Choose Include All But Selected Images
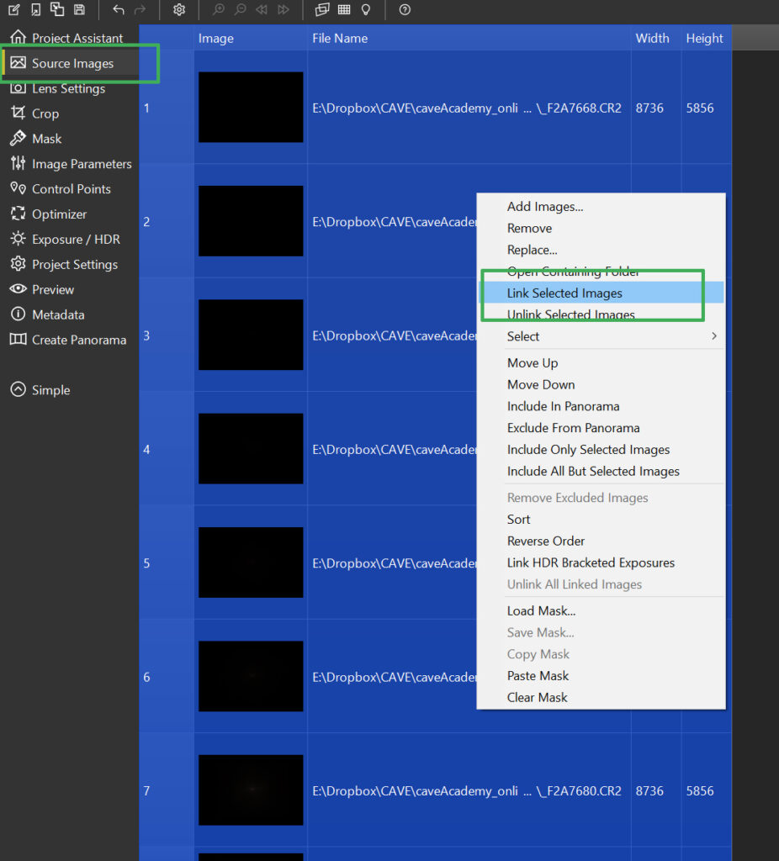Screen dimensions: 779x861 [x=601, y=471]
